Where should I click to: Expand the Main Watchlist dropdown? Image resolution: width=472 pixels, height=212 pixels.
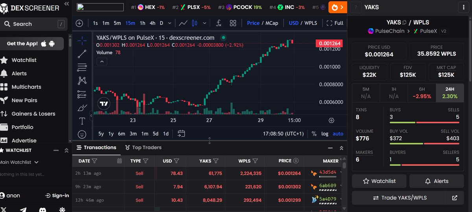[x=19, y=162]
